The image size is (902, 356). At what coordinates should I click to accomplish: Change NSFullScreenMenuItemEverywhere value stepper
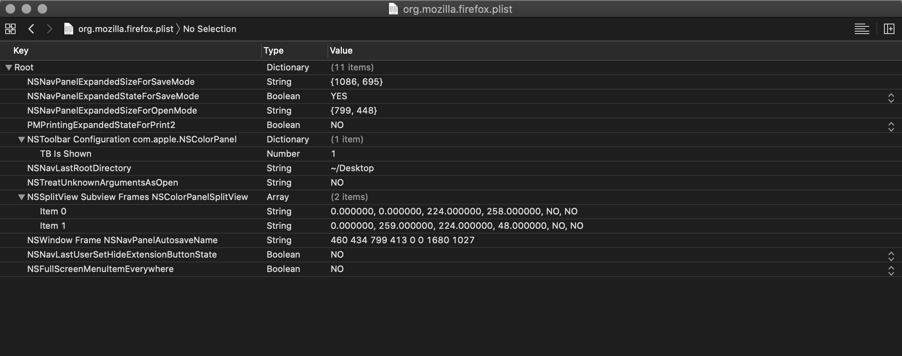pos(891,271)
